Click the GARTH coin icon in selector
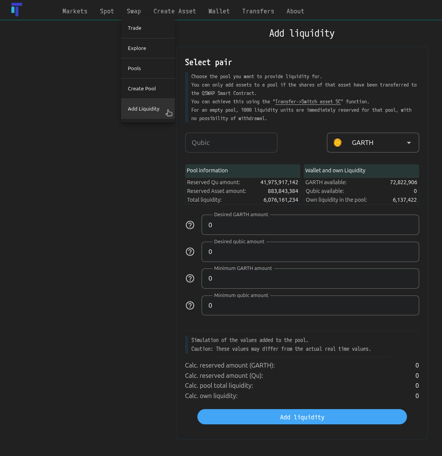 pyautogui.click(x=338, y=143)
